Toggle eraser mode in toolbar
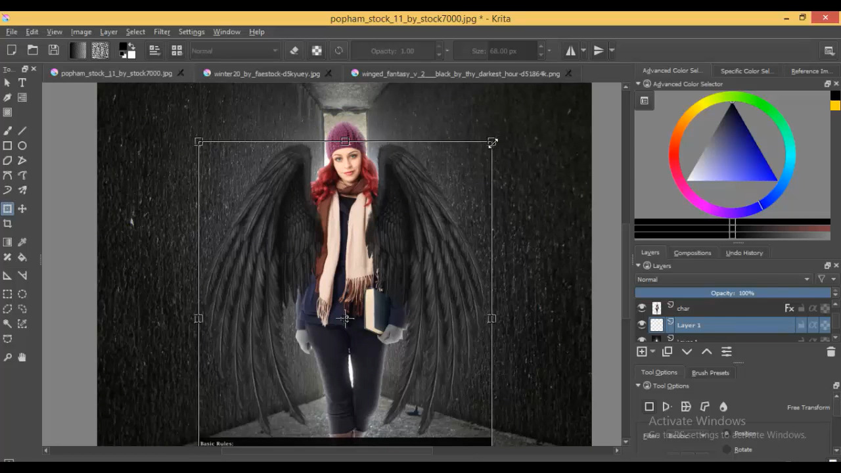Image resolution: width=841 pixels, height=473 pixels. click(x=294, y=51)
